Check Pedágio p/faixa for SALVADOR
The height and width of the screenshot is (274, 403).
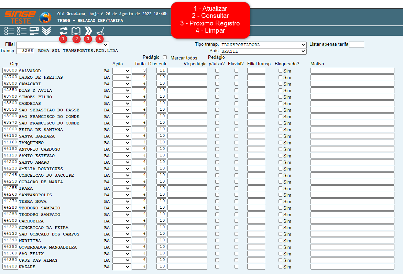point(217,71)
